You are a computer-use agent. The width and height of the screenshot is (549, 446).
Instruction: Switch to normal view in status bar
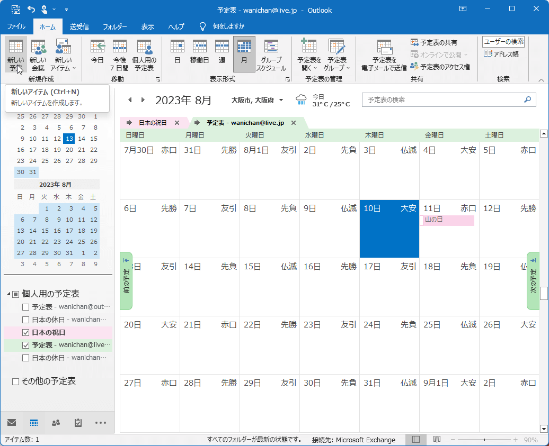click(415, 439)
